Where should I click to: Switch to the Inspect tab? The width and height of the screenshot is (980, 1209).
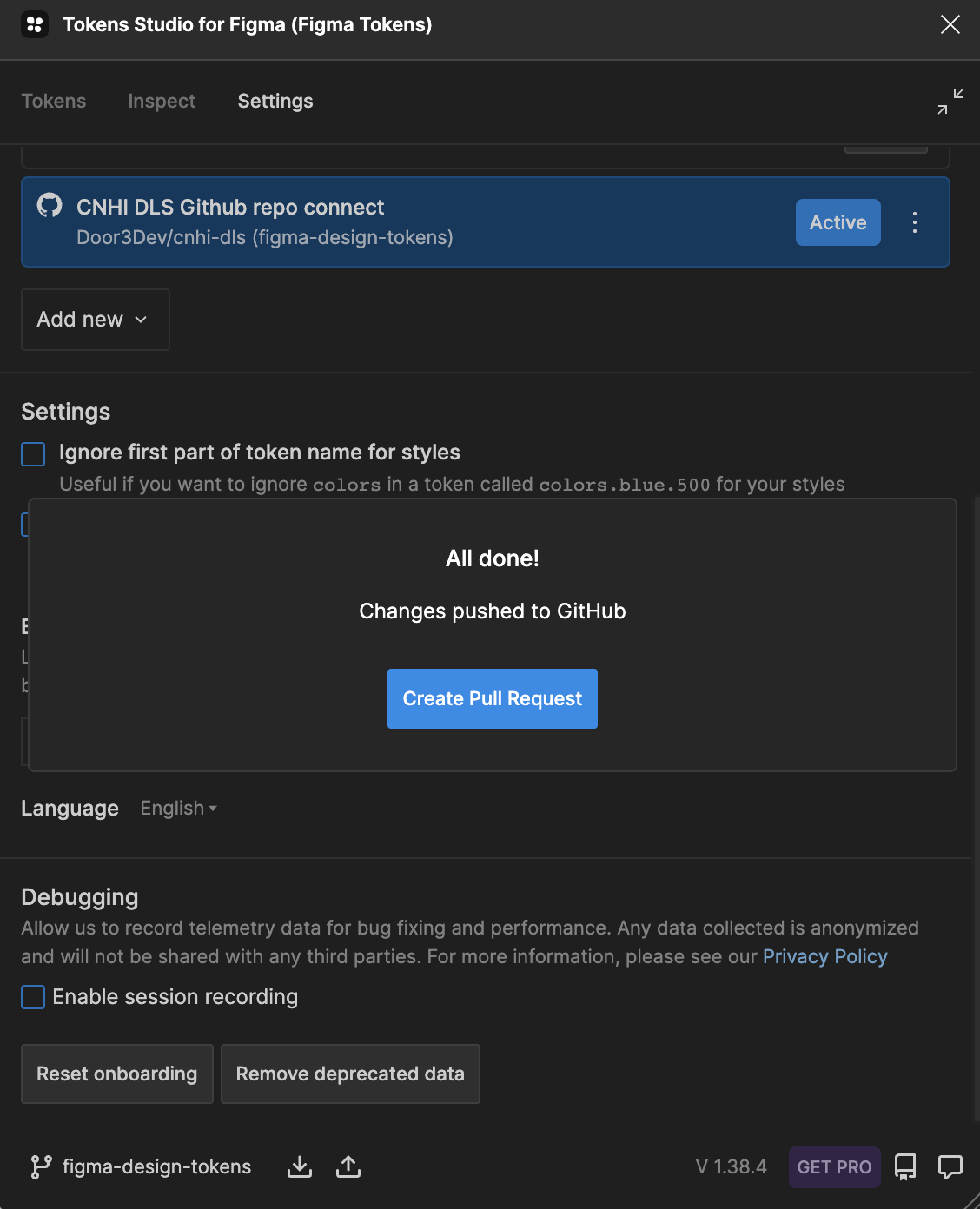pyautogui.click(x=162, y=101)
